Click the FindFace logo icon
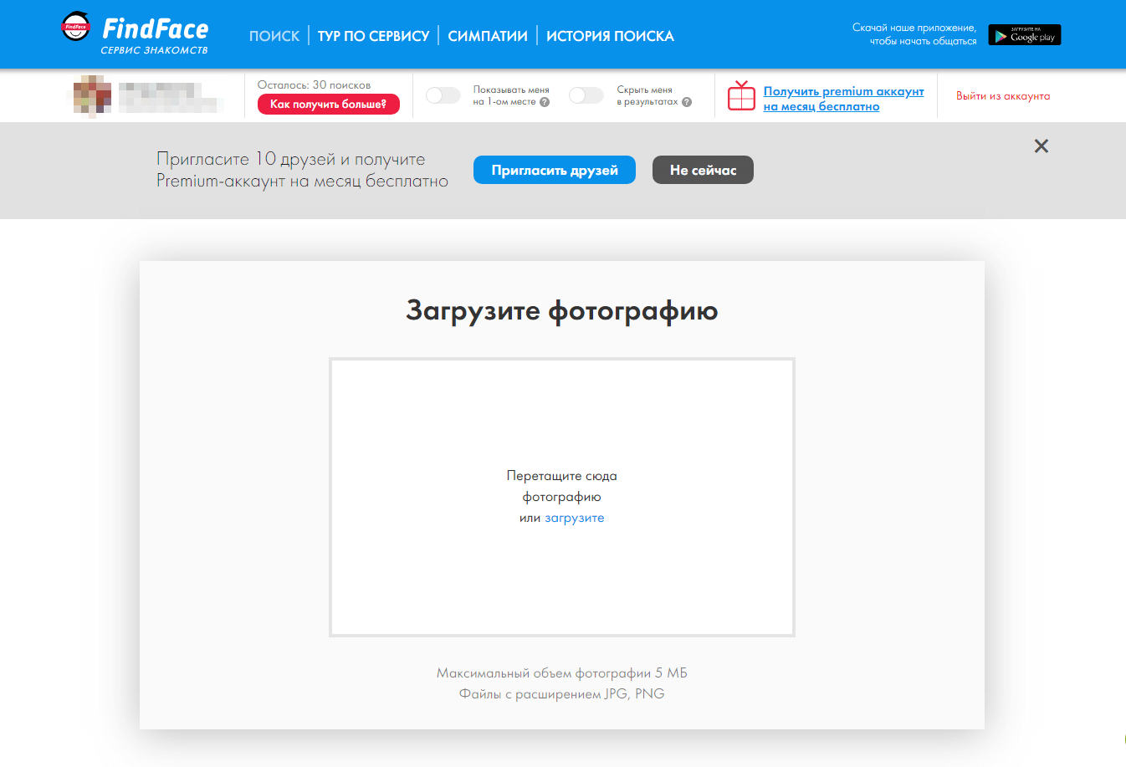This screenshot has width=1126, height=767. [x=76, y=27]
